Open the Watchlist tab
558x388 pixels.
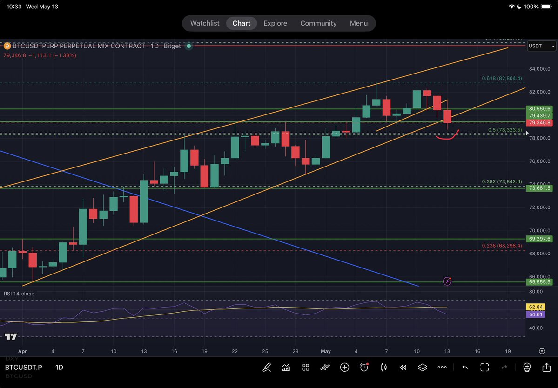205,23
